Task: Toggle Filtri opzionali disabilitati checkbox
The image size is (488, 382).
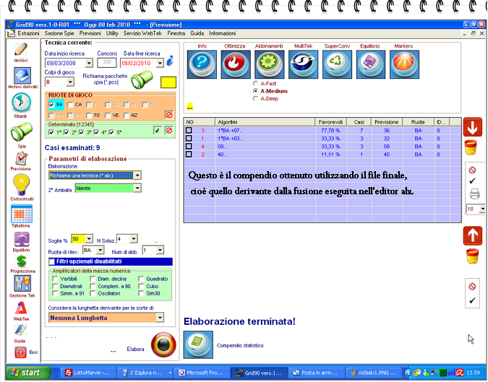Action: pyautogui.click(x=52, y=261)
